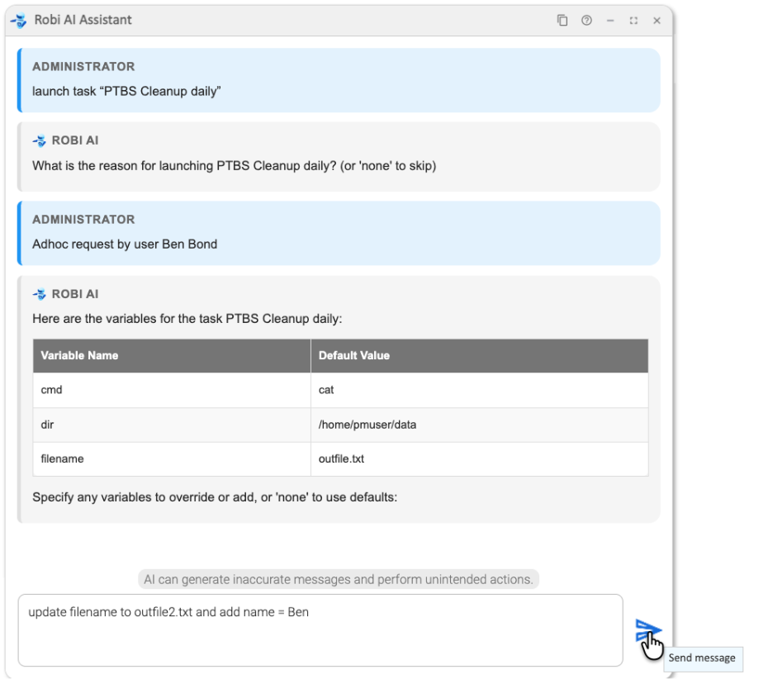773x679 pixels.
Task: Expand the assistant window to fullscreen
Action: pos(633,21)
